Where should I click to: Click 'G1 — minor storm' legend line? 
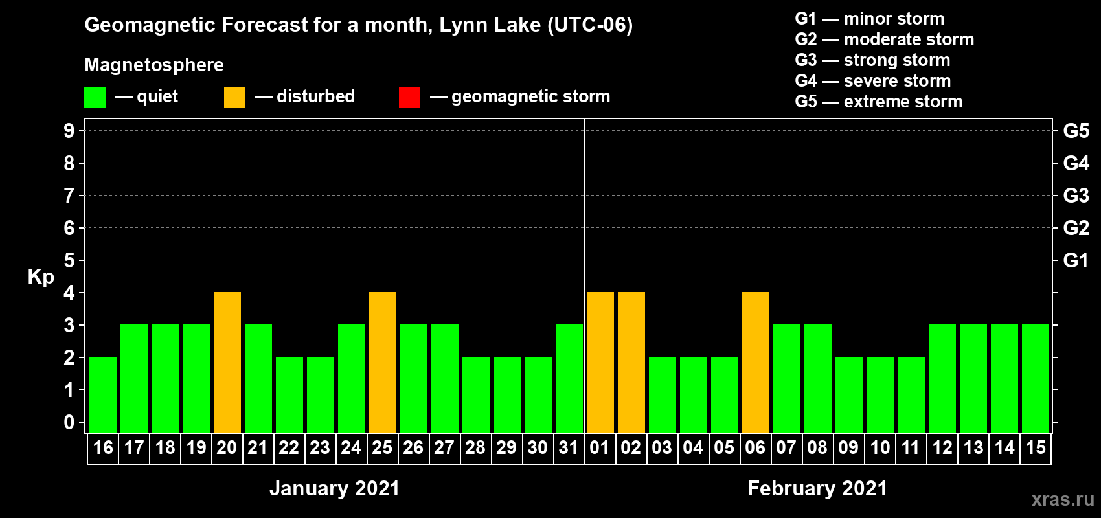tap(870, 19)
